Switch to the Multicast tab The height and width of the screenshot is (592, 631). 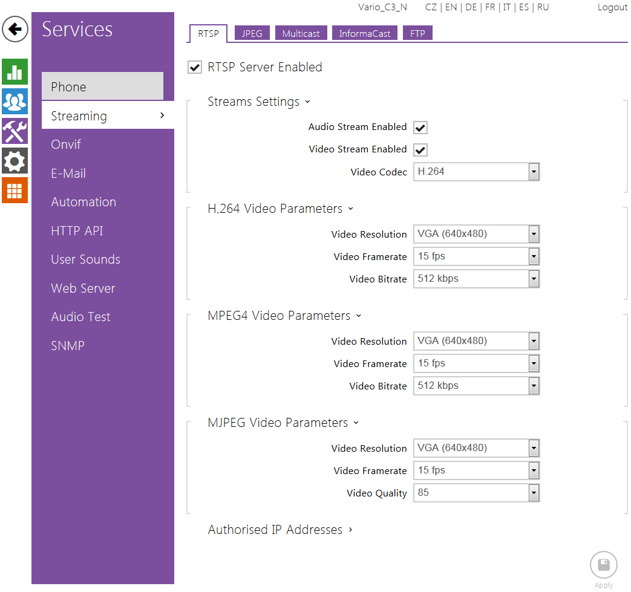click(x=301, y=33)
